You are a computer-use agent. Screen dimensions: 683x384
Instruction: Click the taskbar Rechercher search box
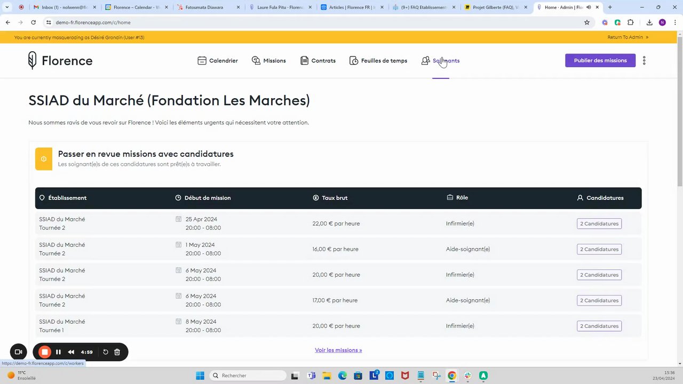pos(249,375)
